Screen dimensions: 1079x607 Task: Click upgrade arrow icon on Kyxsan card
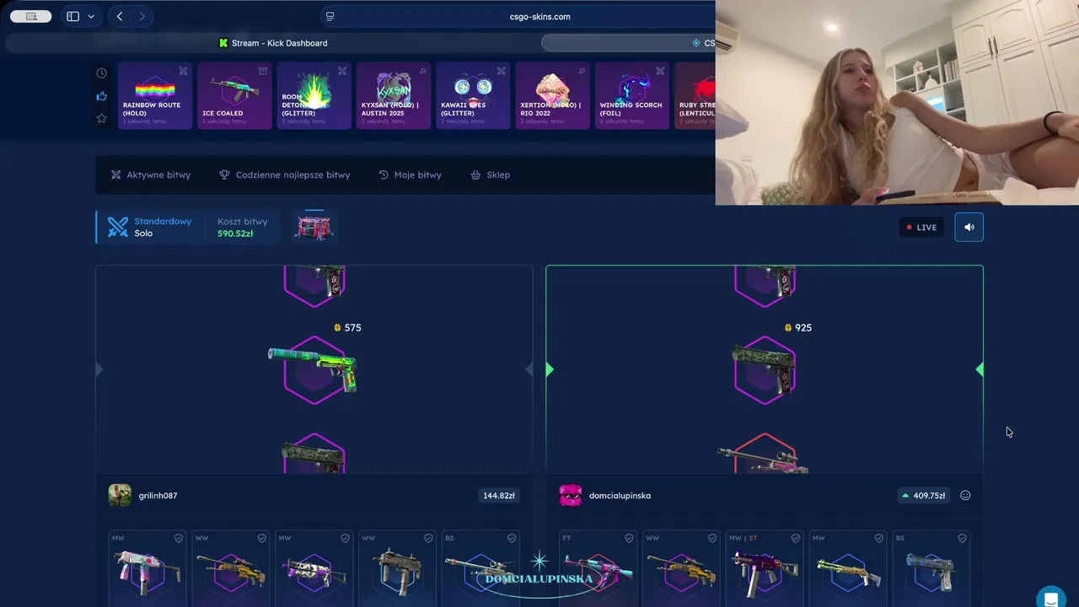421,71
